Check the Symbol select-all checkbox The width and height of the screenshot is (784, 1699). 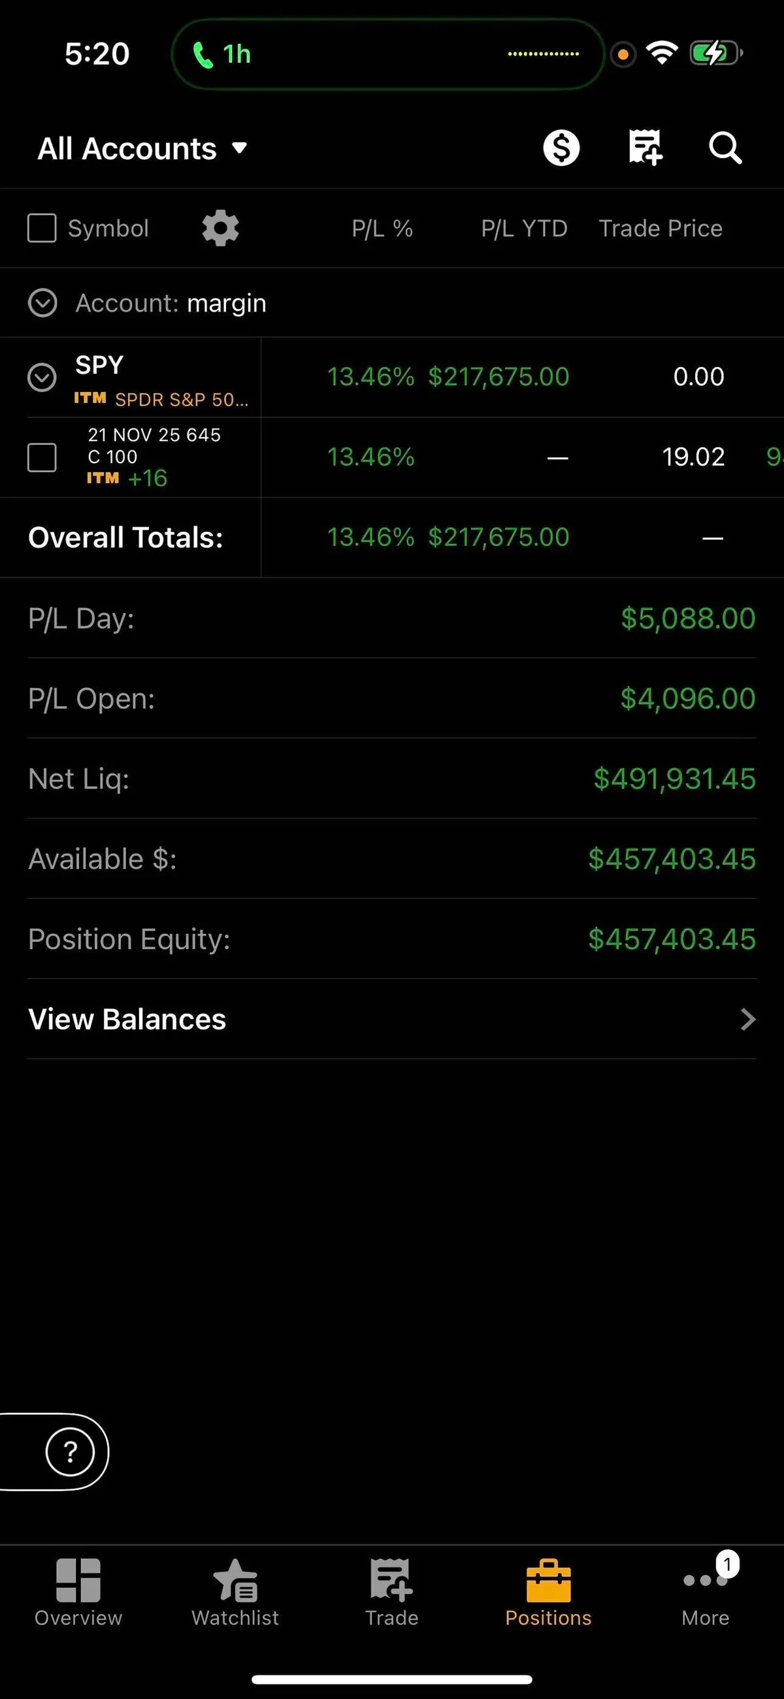[42, 228]
